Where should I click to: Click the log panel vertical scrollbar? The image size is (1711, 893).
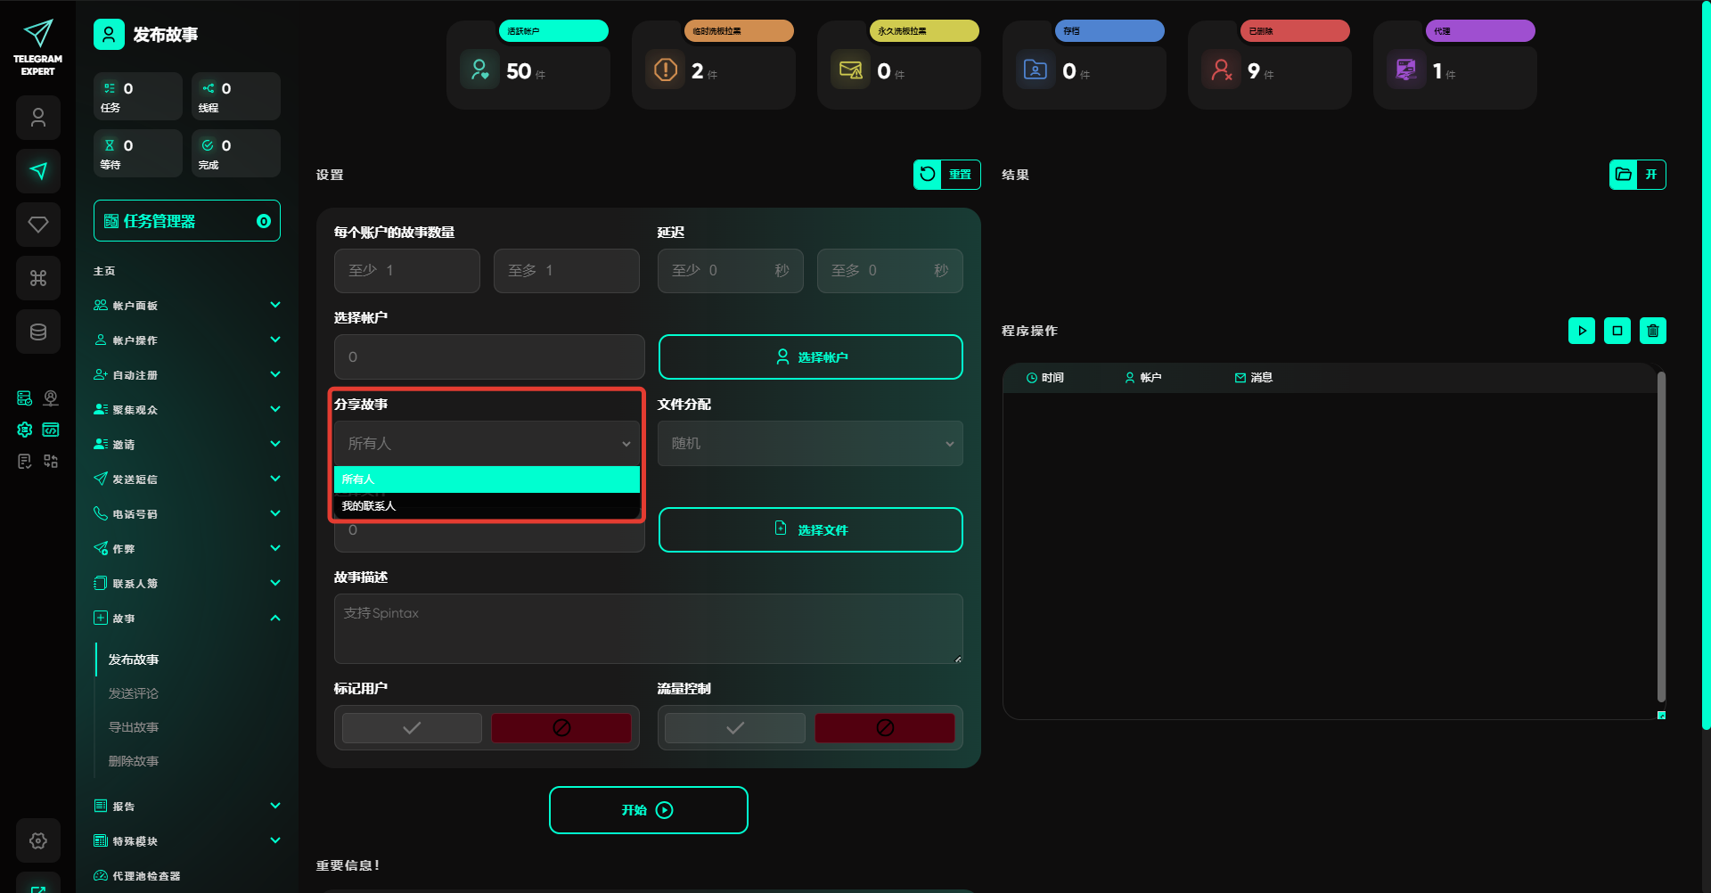[1661, 535]
